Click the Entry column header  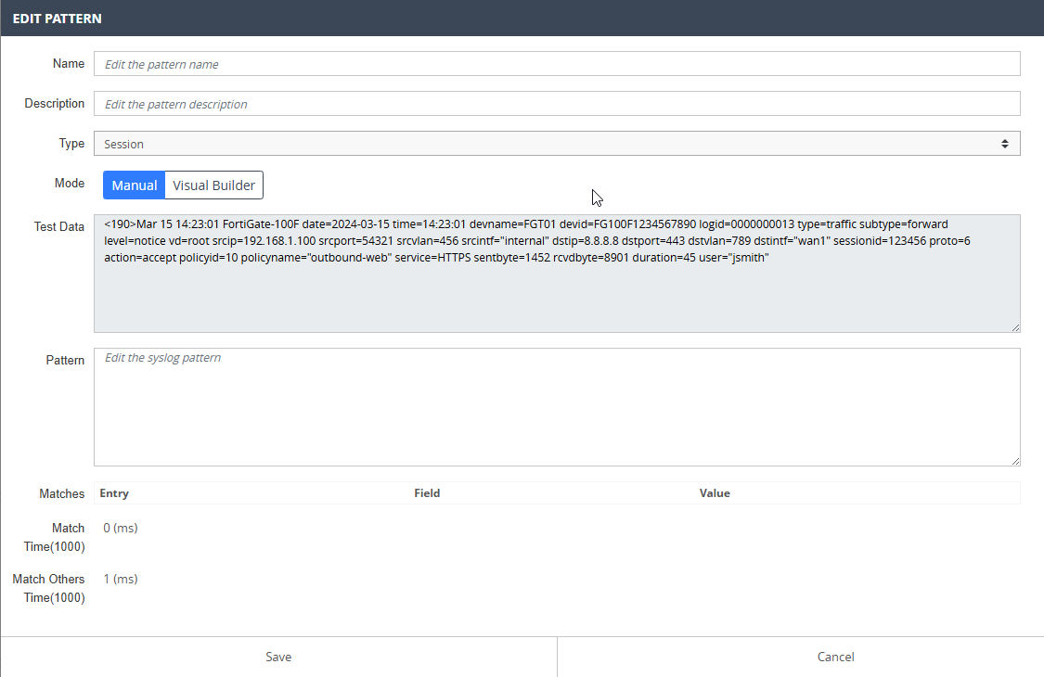coord(114,493)
